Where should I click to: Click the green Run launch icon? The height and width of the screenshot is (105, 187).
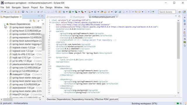tap(70, 12)
